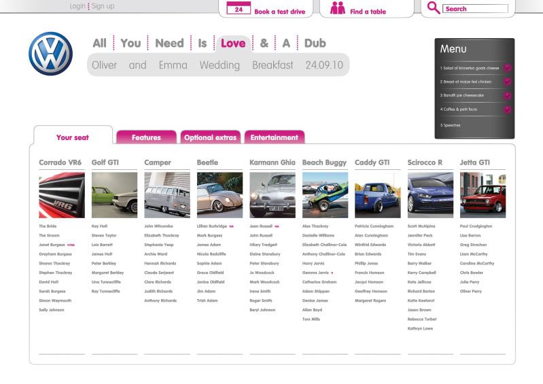Click guest name Lillian Burbridge
The width and height of the screenshot is (543, 384).
point(212,226)
